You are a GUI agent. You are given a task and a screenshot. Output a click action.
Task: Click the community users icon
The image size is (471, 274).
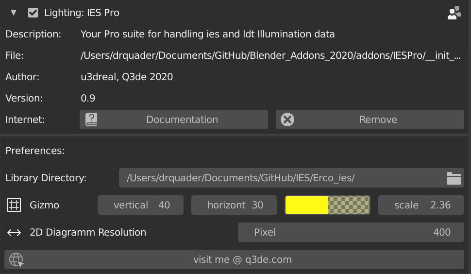pyautogui.click(x=454, y=13)
